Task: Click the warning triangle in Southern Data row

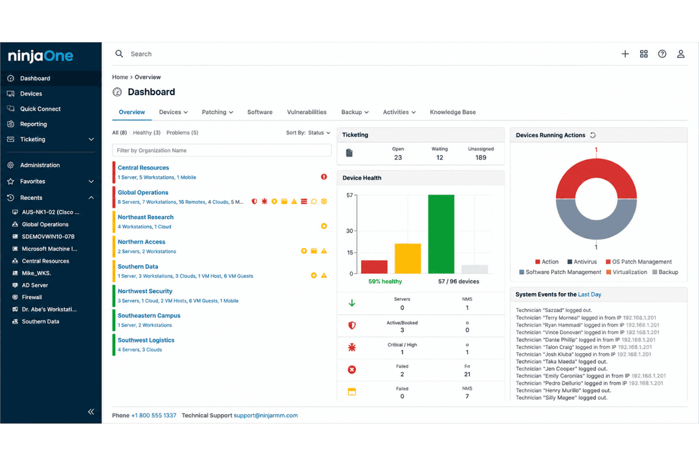Action: tap(324, 276)
